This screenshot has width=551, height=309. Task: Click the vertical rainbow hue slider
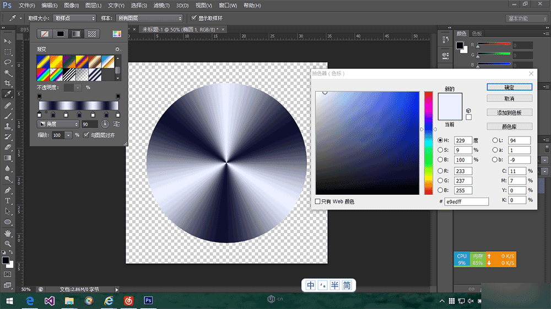pyautogui.click(x=428, y=143)
